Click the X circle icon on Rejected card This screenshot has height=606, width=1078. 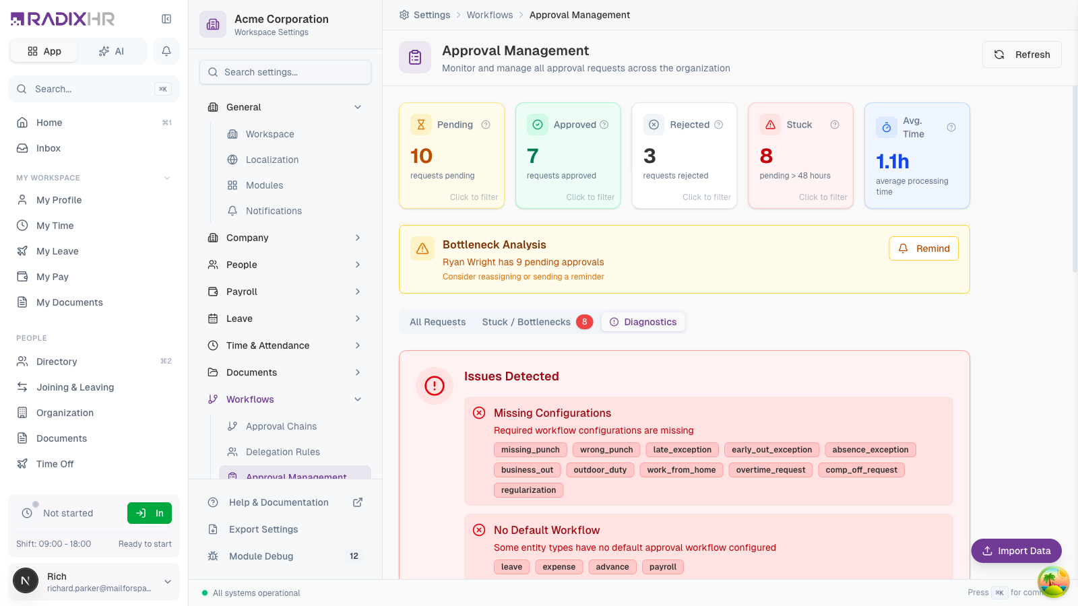654,125
